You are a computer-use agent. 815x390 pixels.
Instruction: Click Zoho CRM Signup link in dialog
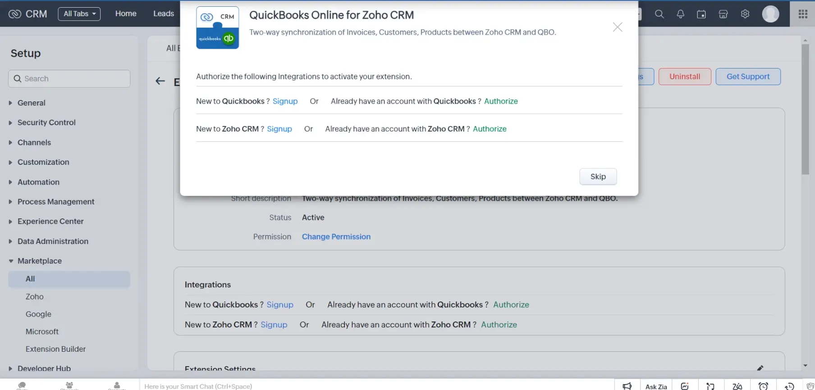[279, 129]
